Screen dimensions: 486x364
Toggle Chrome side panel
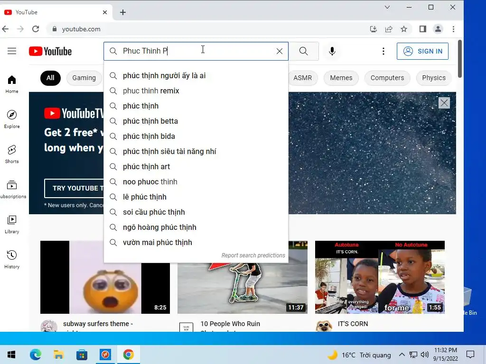423,29
